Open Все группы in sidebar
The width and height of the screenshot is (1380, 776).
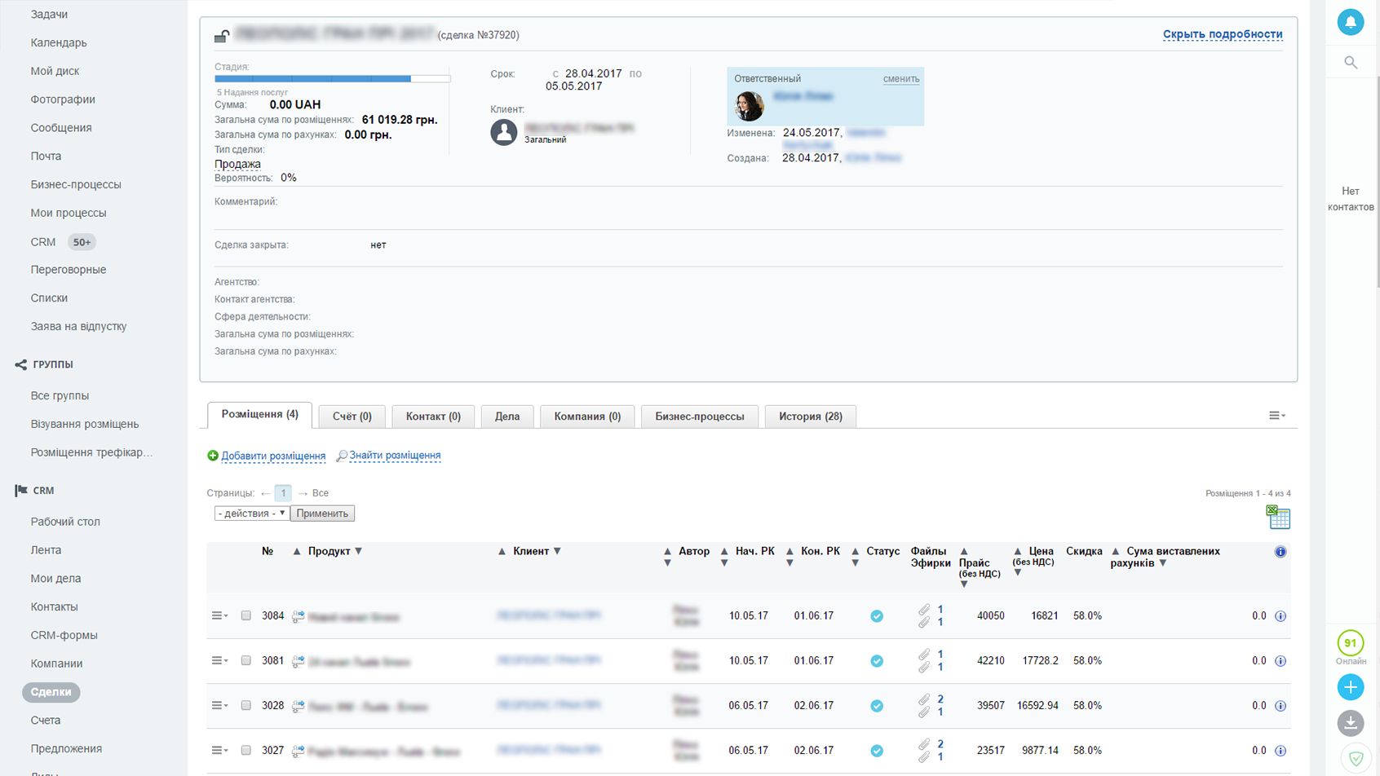click(x=60, y=395)
